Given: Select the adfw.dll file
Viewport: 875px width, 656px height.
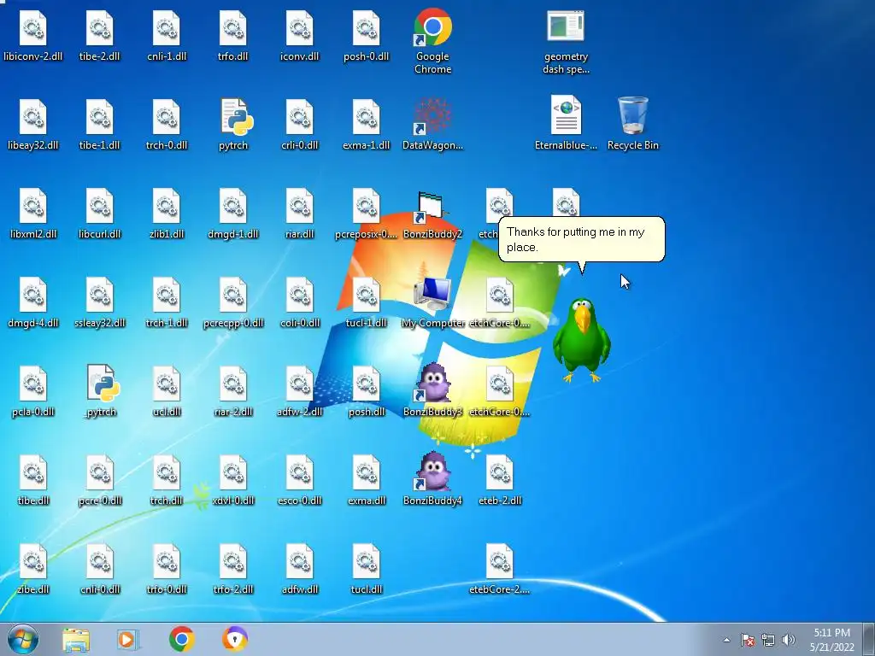Looking at the screenshot, I should 300,568.
